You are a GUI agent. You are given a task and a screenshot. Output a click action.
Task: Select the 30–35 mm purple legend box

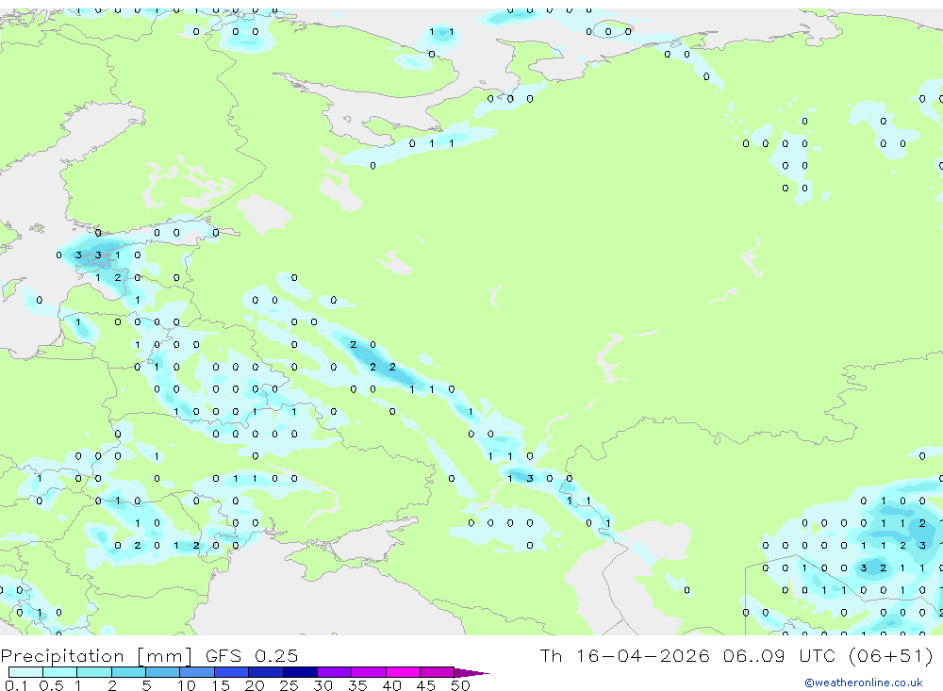point(335,672)
